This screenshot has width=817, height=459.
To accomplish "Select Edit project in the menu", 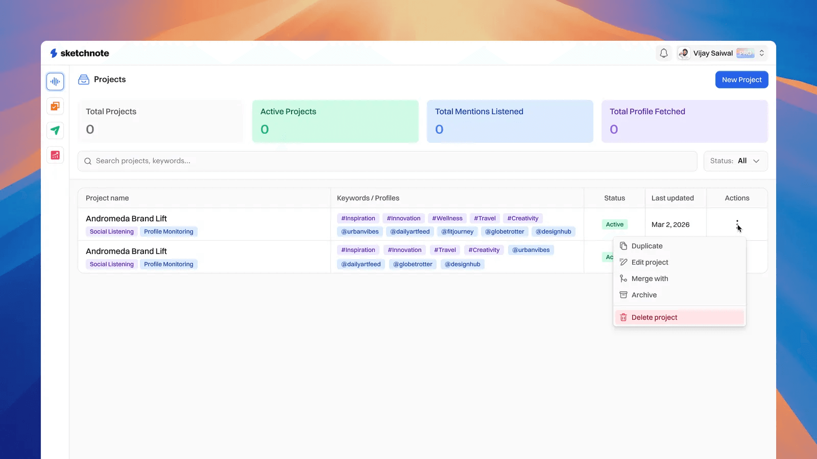I will (679, 262).
